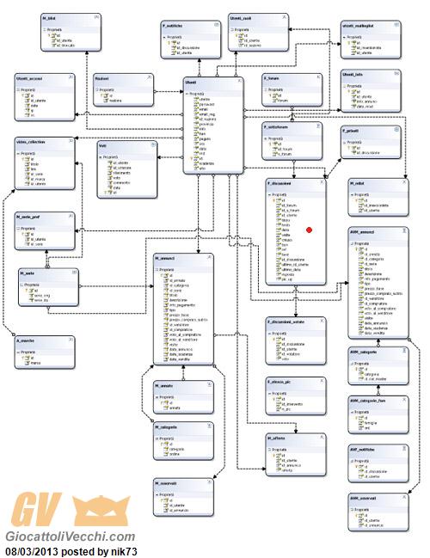Collapse the F_forum entity chevron
The height and width of the screenshot is (558, 430).
click(x=318, y=77)
